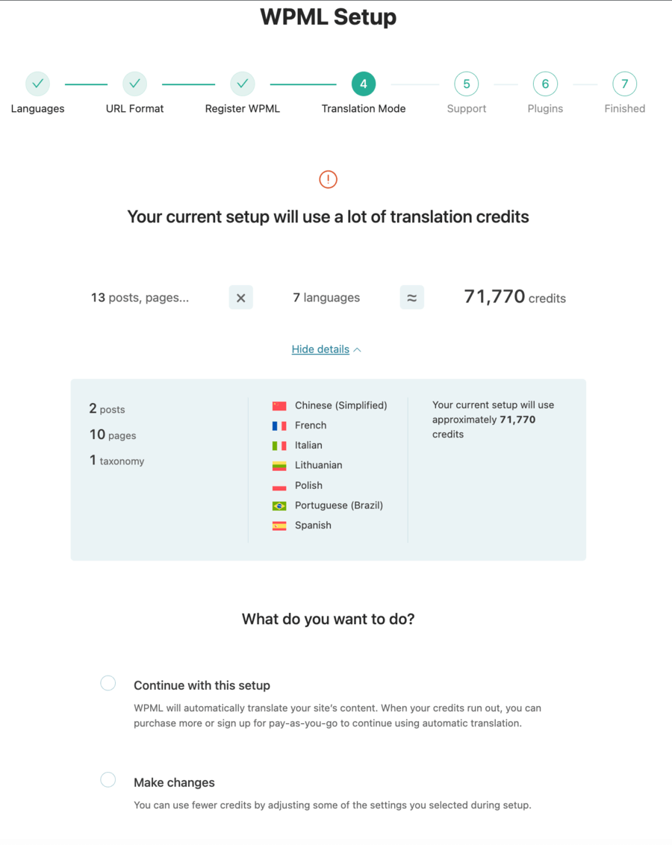Click the Translation Mode step label

point(364,108)
